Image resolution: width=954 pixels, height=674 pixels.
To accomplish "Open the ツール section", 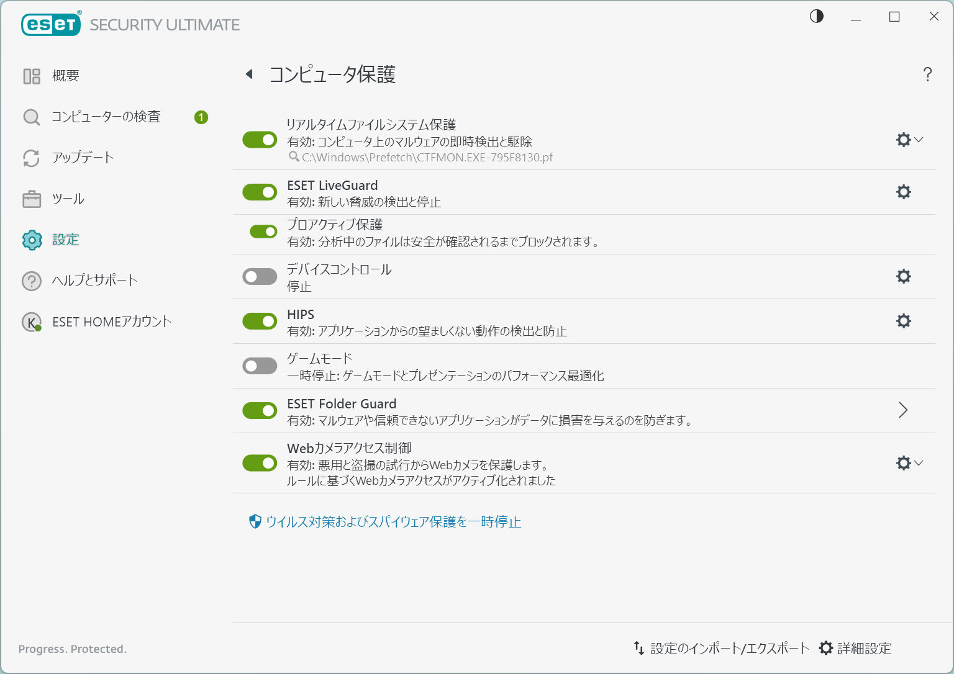I will tap(68, 199).
